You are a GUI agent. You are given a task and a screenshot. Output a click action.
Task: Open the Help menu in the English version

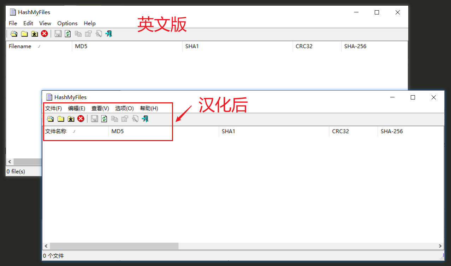pyautogui.click(x=89, y=23)
